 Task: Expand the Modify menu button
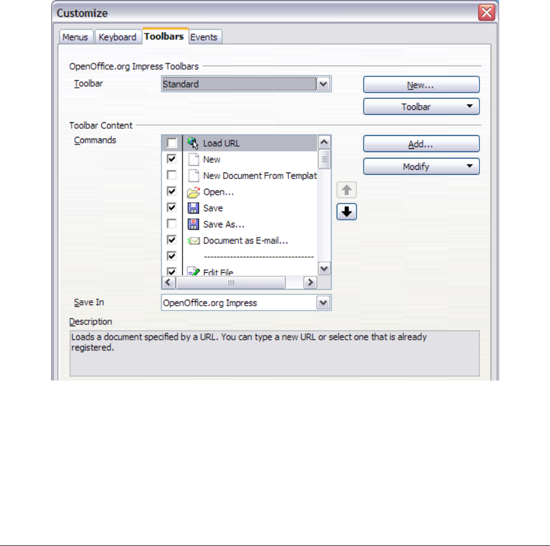point(421,167)
